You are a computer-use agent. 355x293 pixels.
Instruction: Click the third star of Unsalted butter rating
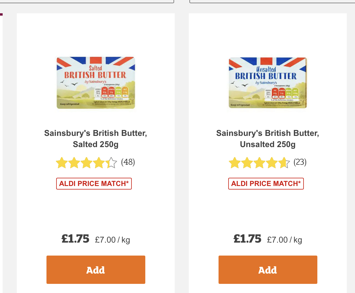point(259,163)
